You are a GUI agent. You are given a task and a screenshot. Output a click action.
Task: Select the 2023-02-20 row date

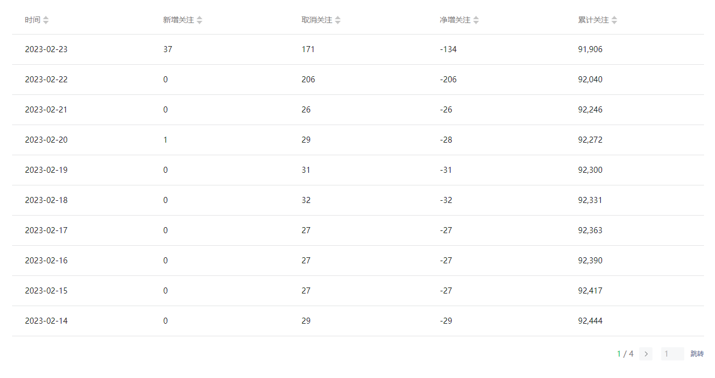click(x=46, y=140)
